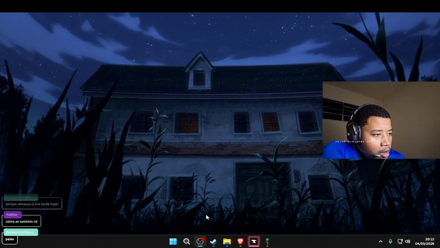Click the teal username tag above paiex
The height and width of the screenshot is (248, 440).
[x=21, y=232]
